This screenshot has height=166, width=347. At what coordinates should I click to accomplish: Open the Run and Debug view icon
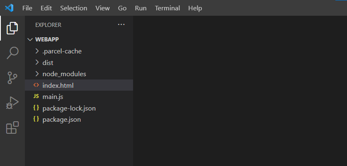coord(12,103)
